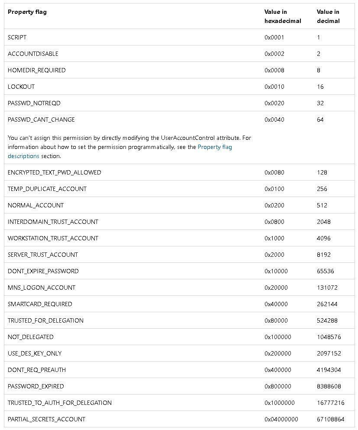Click the ENCRYPTED_TEXT_PWD_ALLOWED cell
The width and height of the screenshot is (358, 430).
point(54,172)
